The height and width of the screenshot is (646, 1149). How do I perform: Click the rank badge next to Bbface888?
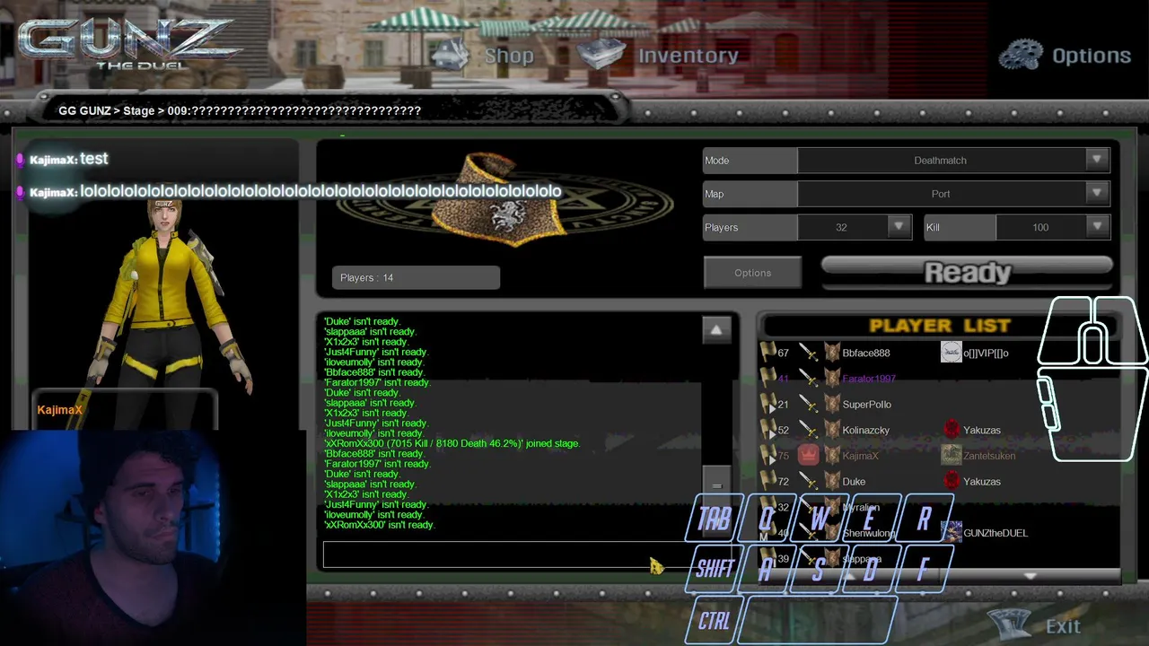(832, 353)
